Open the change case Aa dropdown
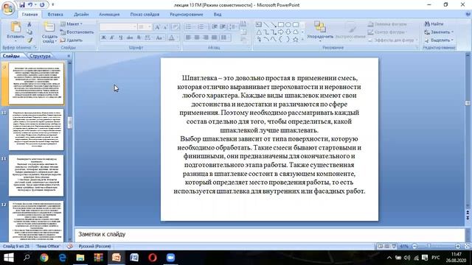 (159, 38)
